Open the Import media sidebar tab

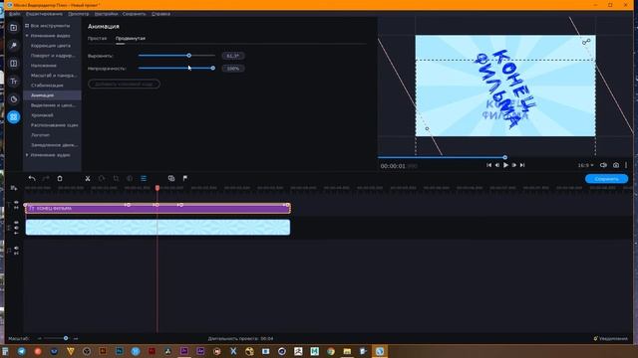click(x=13, y=28)
